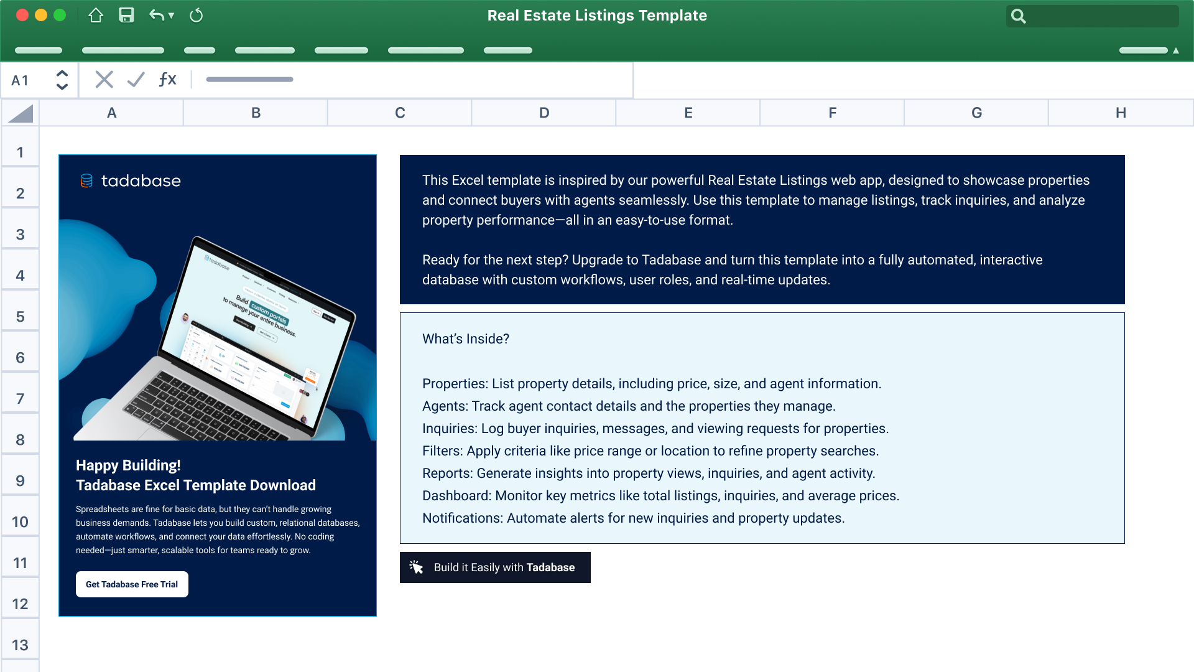Viewport: 1194px width, 672px height.
Task: Click the cursor icon on Build button
Action: point(416,567)
